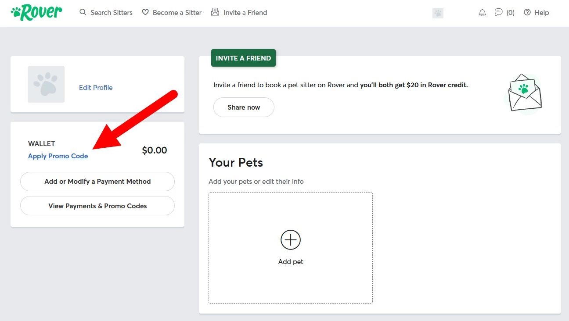569x321 pixels.
Task: Click the Apply Promo Code link
Action: (58, 156)
